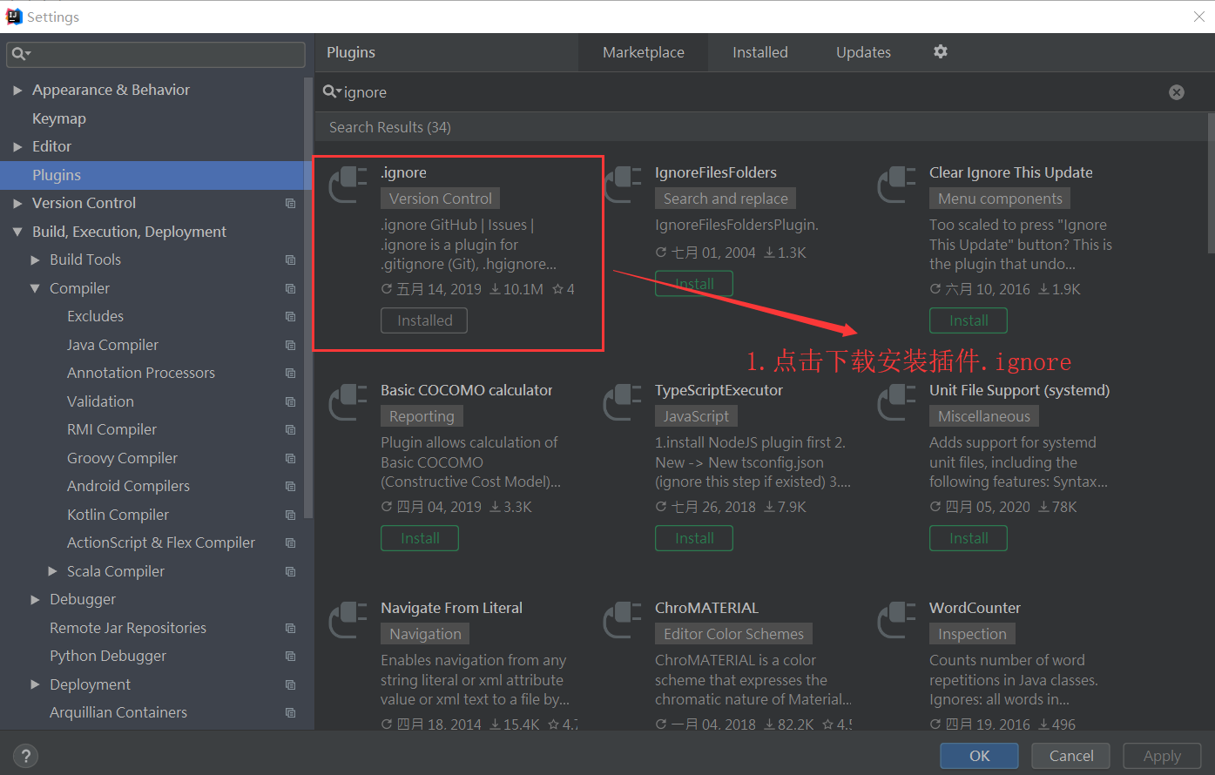Click project-level icon beside Groovy Compiler
The image size is (1215, 775).
291,458
